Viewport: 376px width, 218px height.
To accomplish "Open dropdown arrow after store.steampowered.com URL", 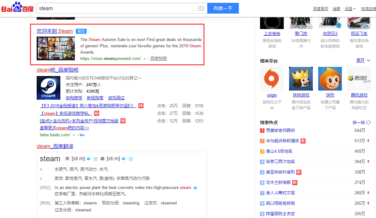I will pyautogui.click(x=144, y=59).
